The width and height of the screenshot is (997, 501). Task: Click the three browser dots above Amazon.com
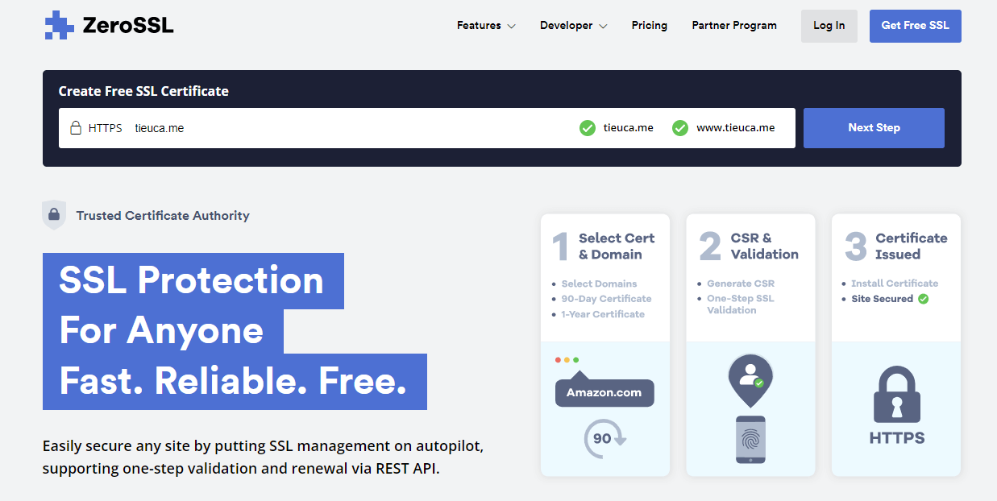[567, 360]
